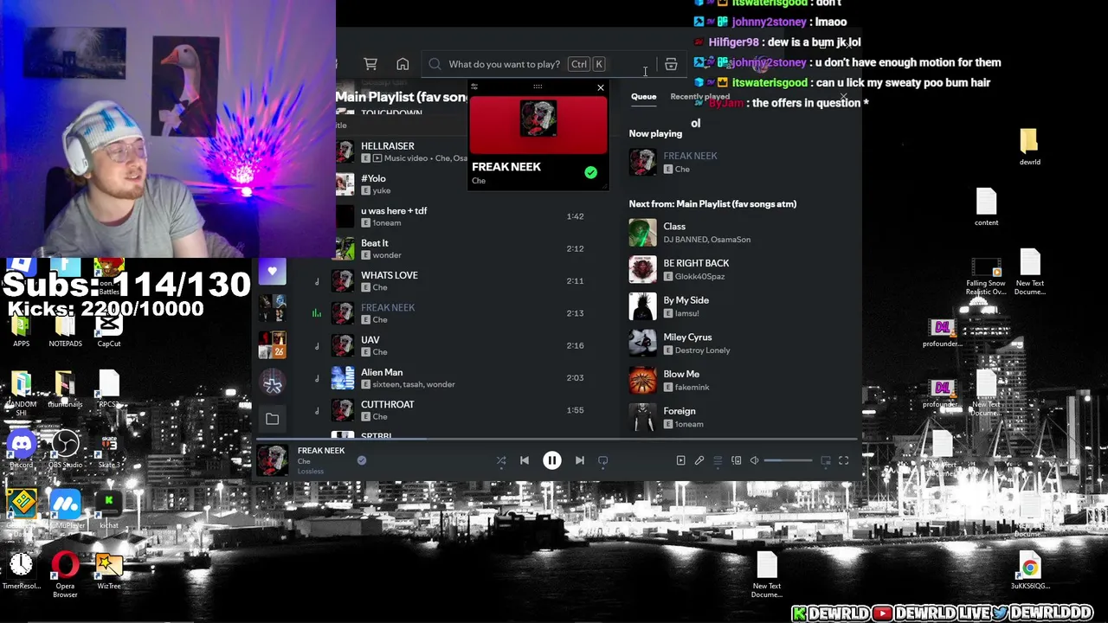Open the Discord desktop shortcut
Screen dimensions: 1108x623
(22, 450)
